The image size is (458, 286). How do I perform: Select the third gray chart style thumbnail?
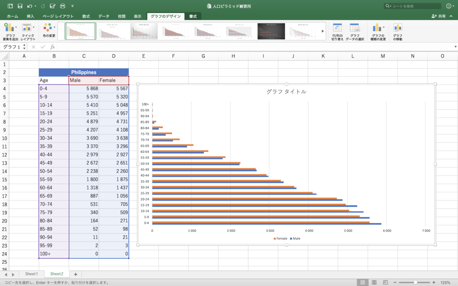pos(144,31)
